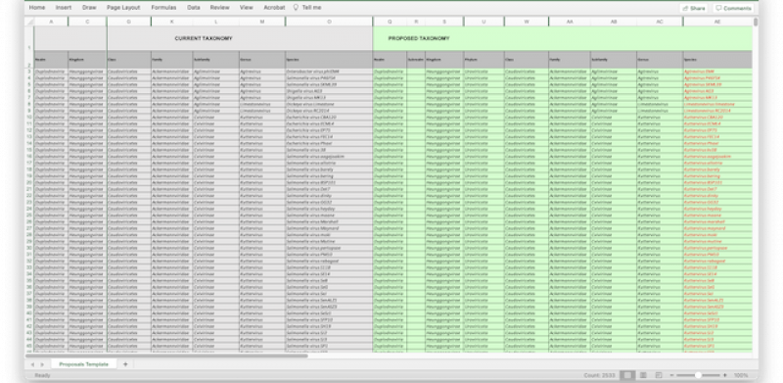
Task: Click the vertical scrollbar thumb
Action: (756, 22)
